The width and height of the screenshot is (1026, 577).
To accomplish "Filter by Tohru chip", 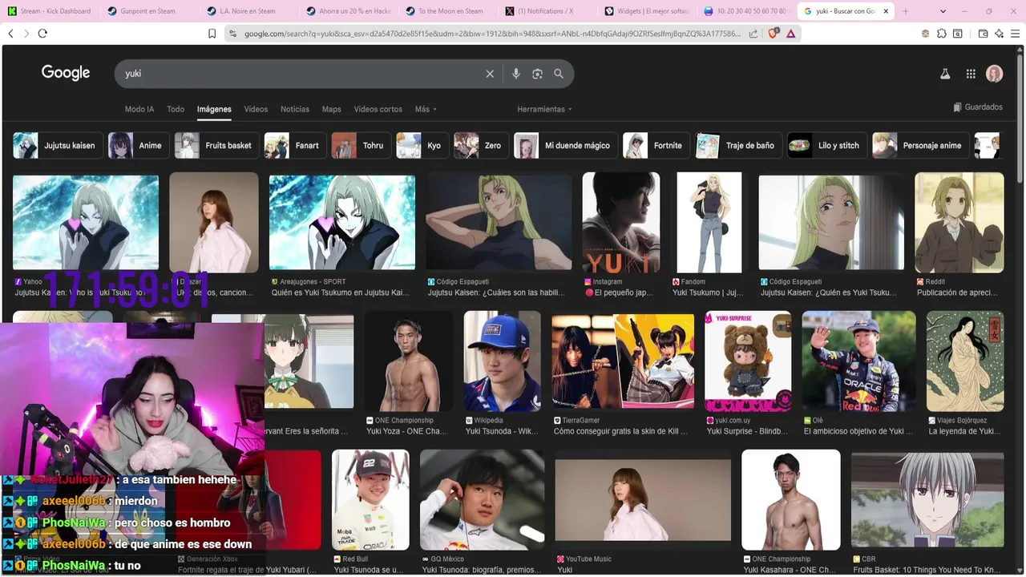I will [x=361, y=146].
